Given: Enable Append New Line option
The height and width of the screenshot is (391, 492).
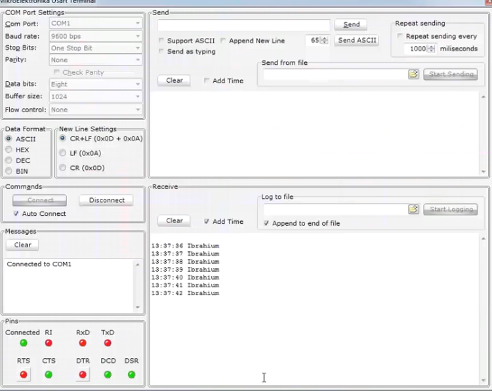Looking at the screenshot, I should tap(224, 41).
